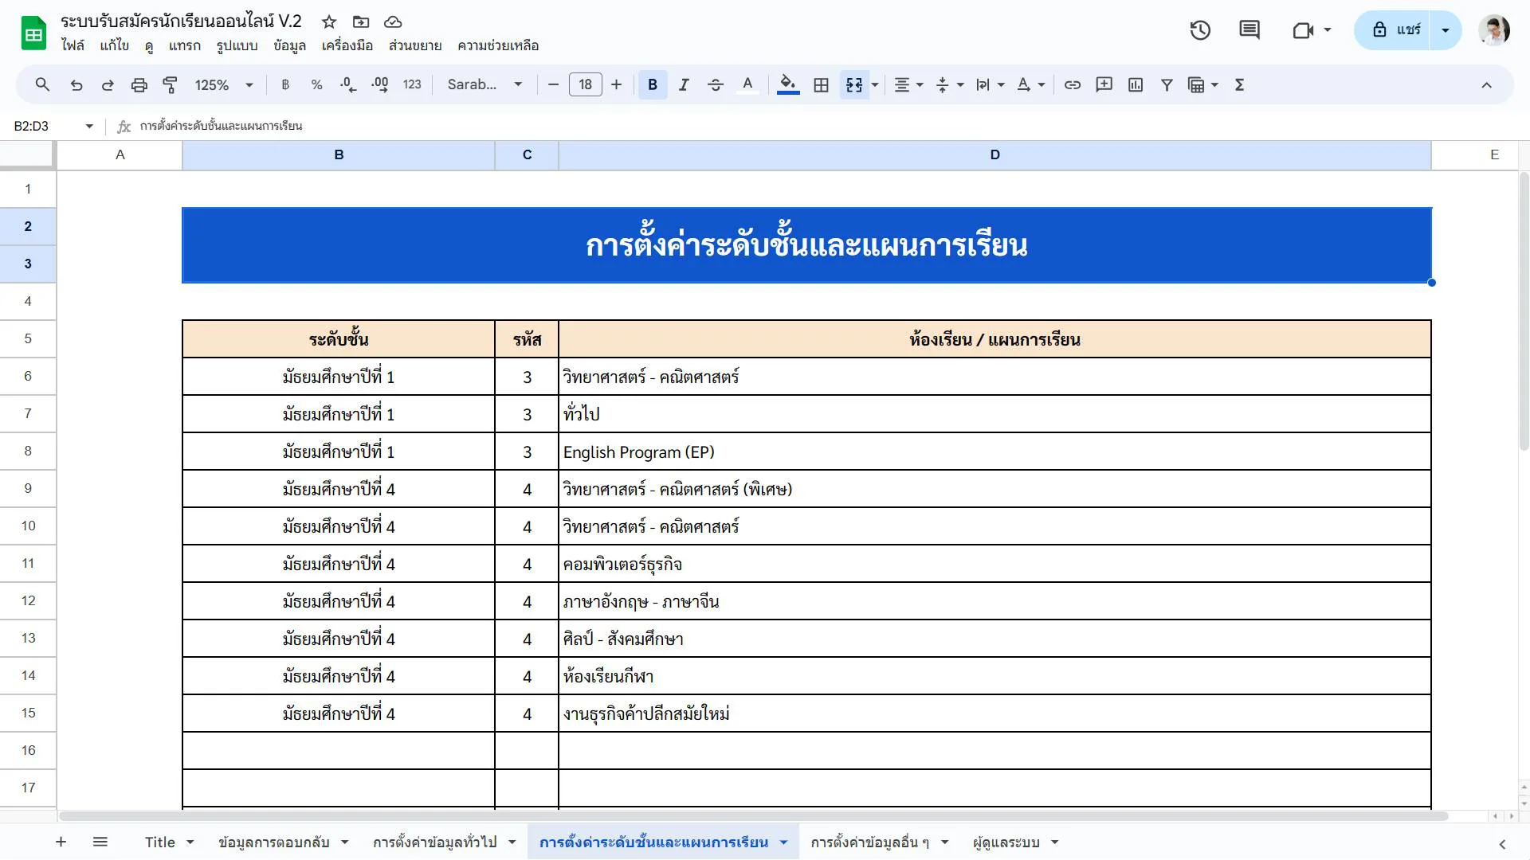1530x860 pixels.
Task: Print the spreadsheet
Action: [x=139, y=84]
